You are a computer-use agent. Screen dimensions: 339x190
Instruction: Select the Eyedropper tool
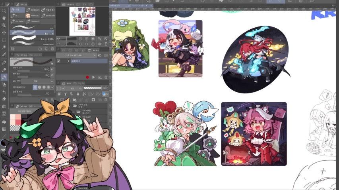click(4, 55)
